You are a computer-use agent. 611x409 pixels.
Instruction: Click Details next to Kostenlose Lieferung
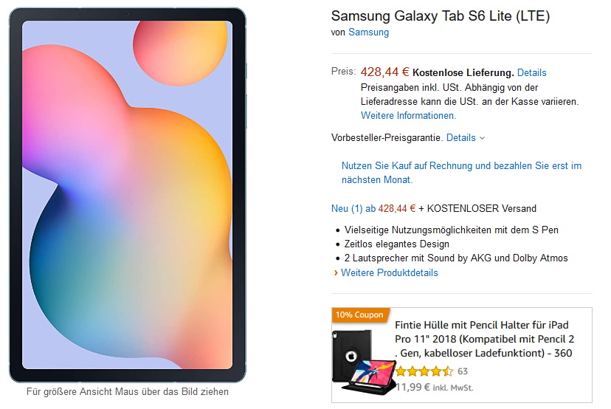pos(531,72)
